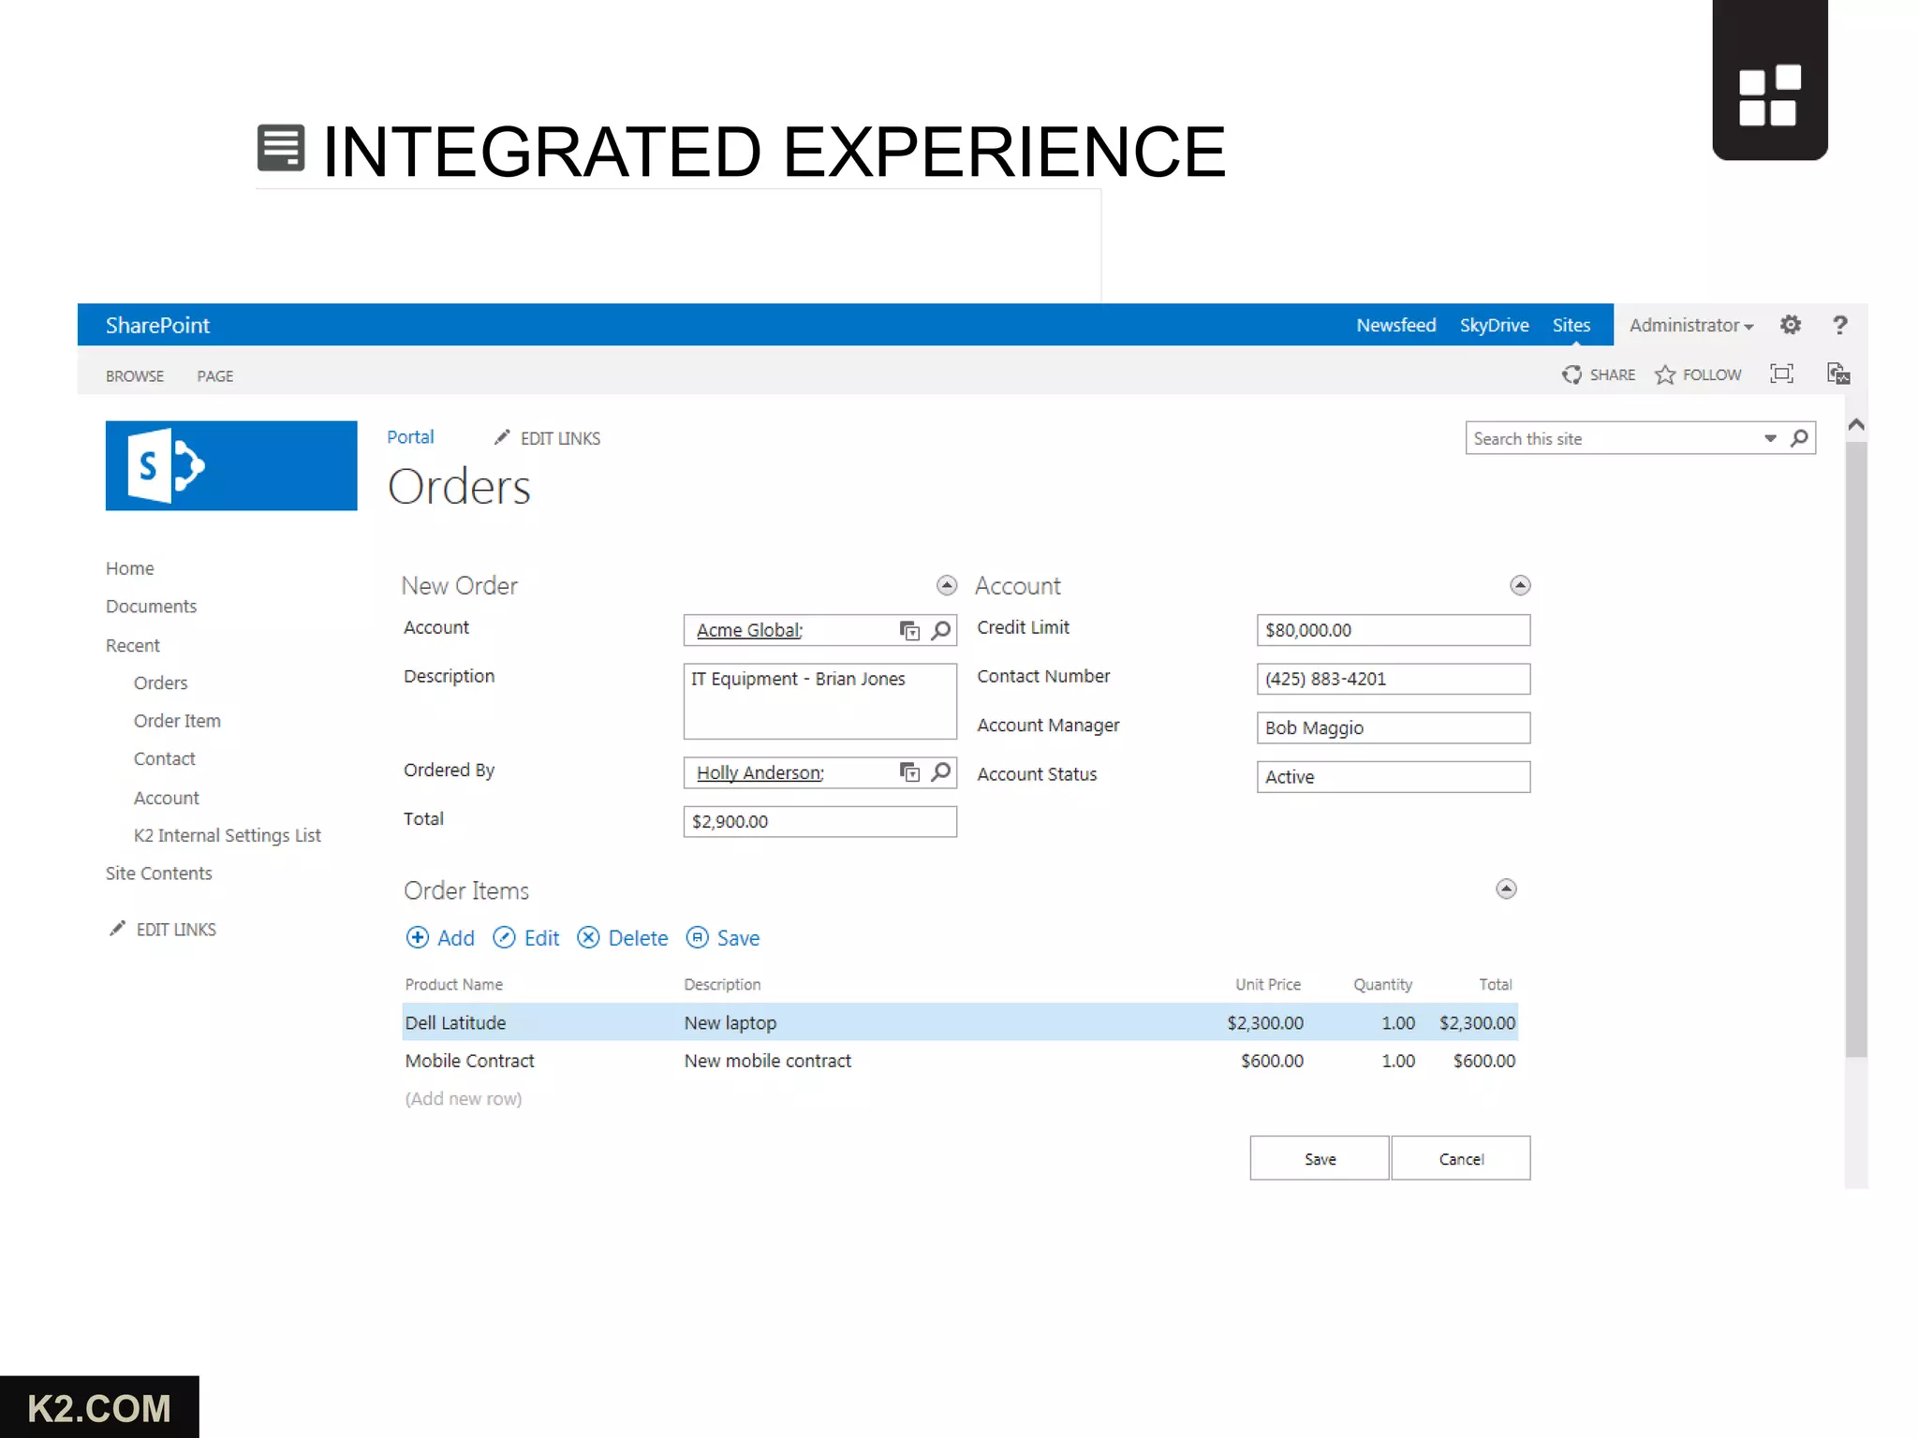Click the scrollbar up arrow
Viewport: 1918px width, 1438px height.
[1856, 425]
